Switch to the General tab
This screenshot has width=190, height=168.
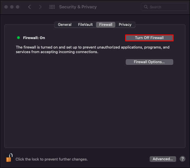click(x=65, y=25)
